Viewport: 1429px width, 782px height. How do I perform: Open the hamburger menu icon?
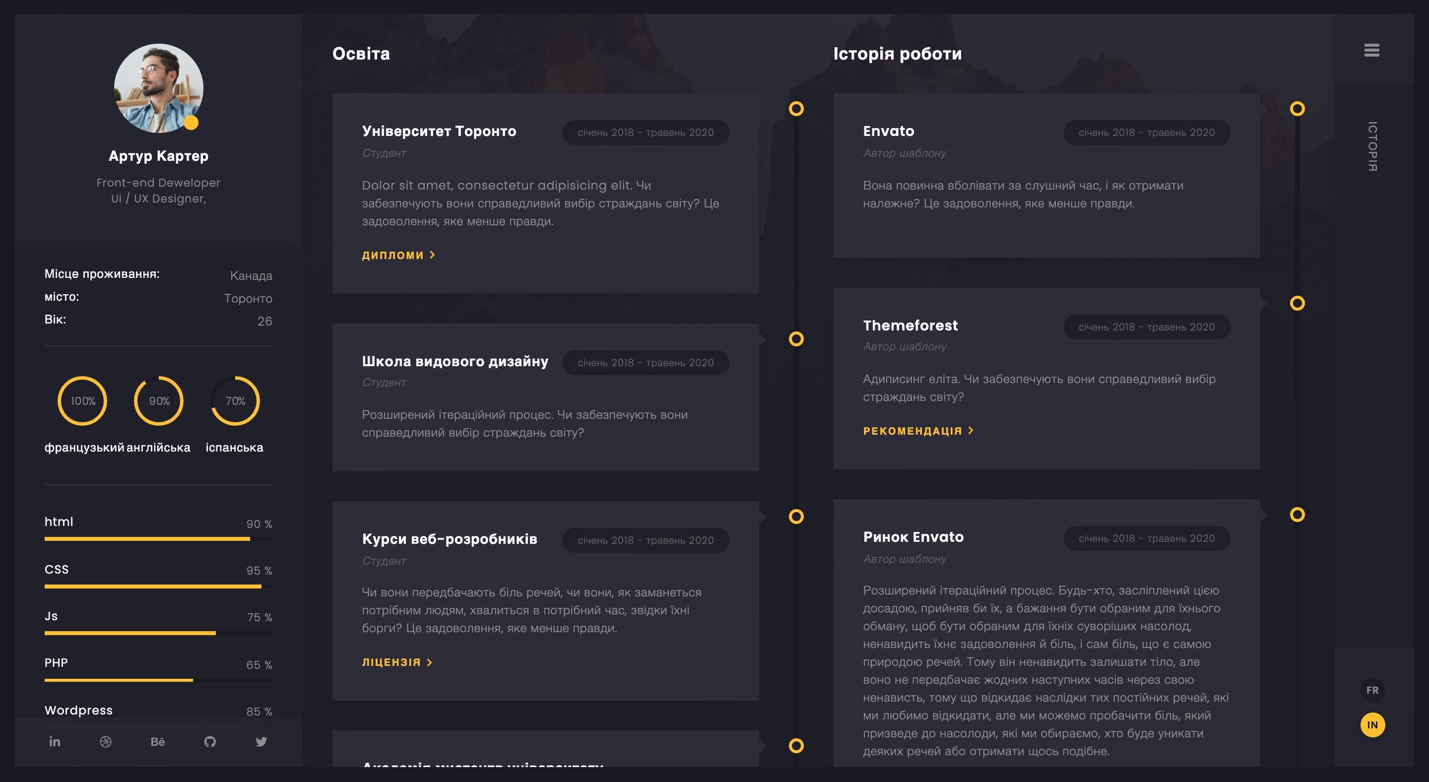[x=1371, y=51]
